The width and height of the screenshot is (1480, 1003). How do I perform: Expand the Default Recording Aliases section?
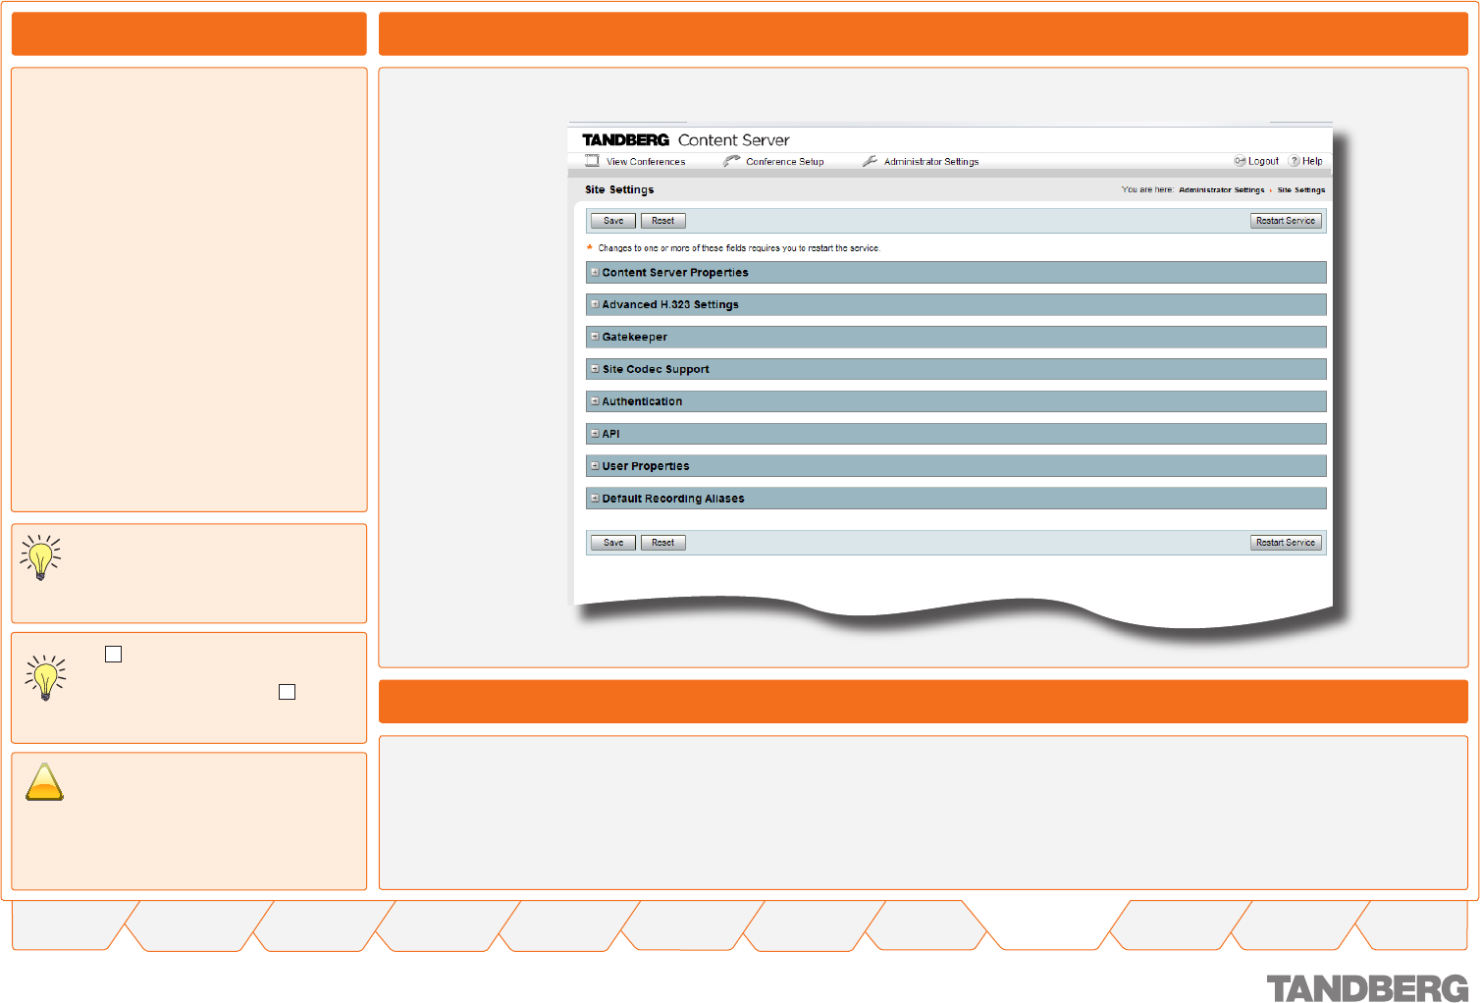coord(595,499)
